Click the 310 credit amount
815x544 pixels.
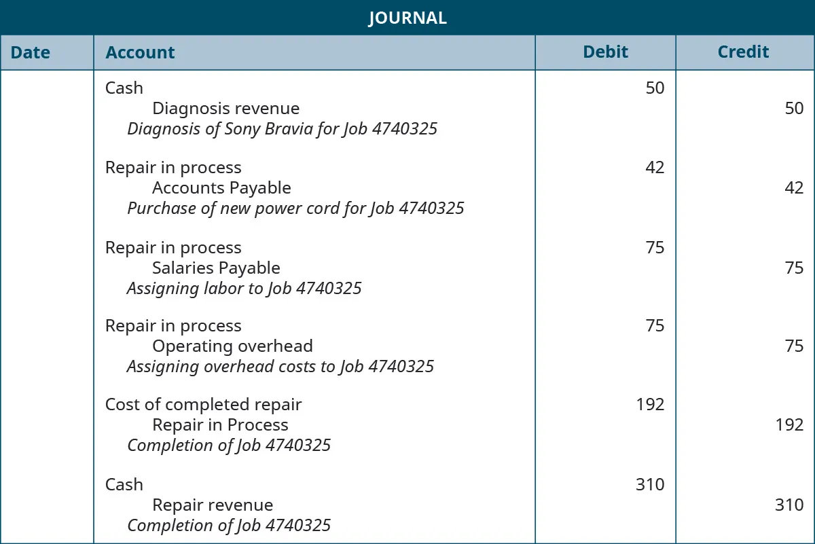point(789,505)
